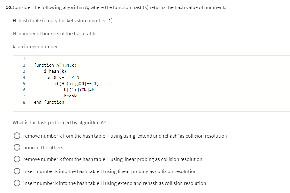Click the code line 'function A(H,N,k)'
Screen dimensions: 290x193
pos(55,65)
